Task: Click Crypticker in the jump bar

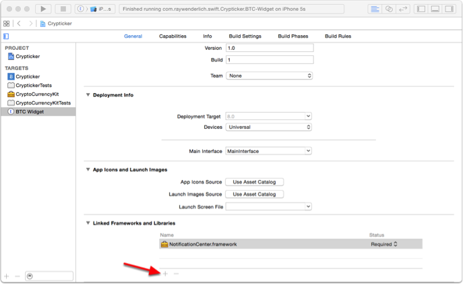Action: (56, 24)
